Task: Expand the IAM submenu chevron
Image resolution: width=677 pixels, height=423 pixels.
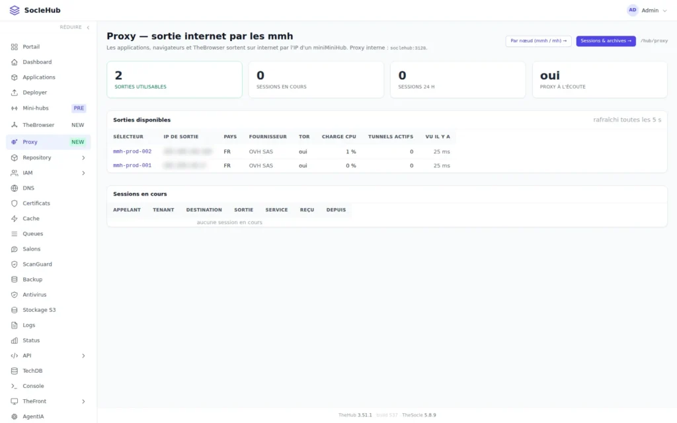Action: click(x=83, y=173)
